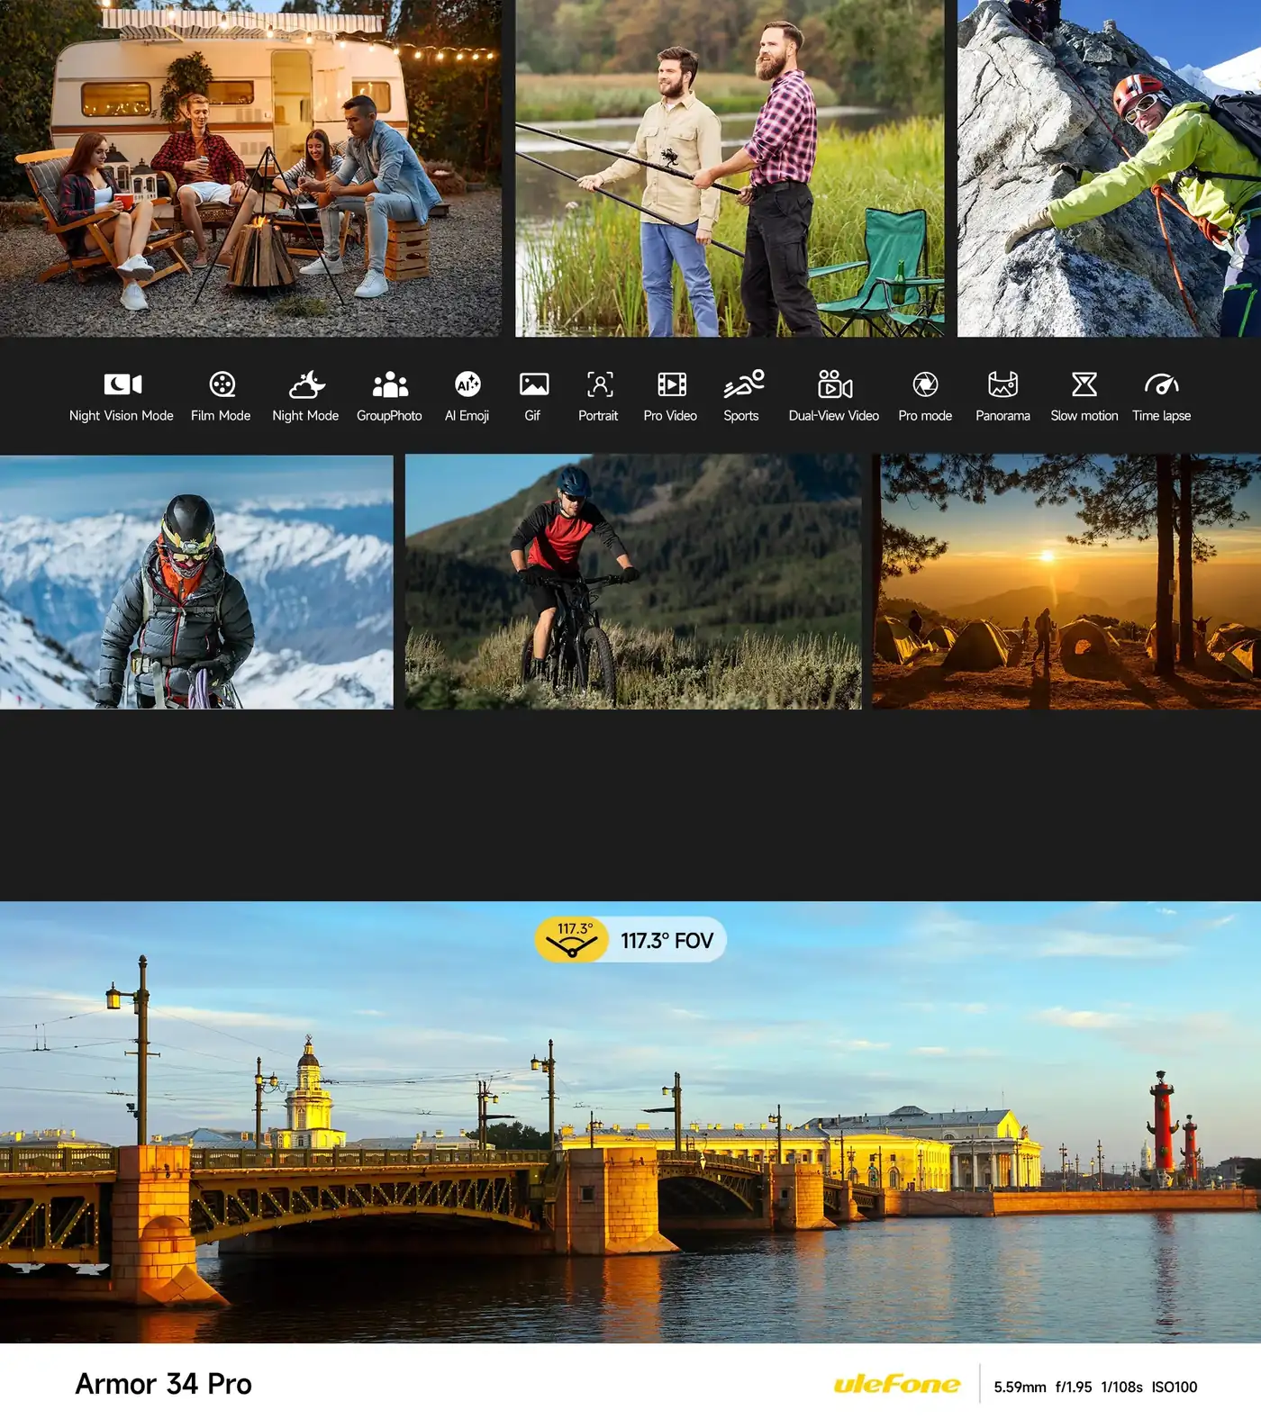
Task: Open the rock climber photo
Action: pos(1109,168)
